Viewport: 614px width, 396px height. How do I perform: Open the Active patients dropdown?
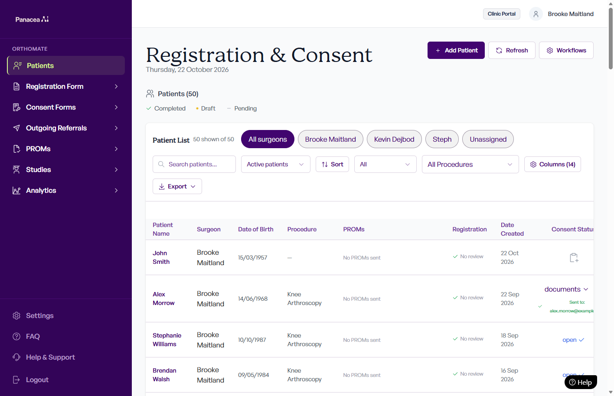(276, 164)
